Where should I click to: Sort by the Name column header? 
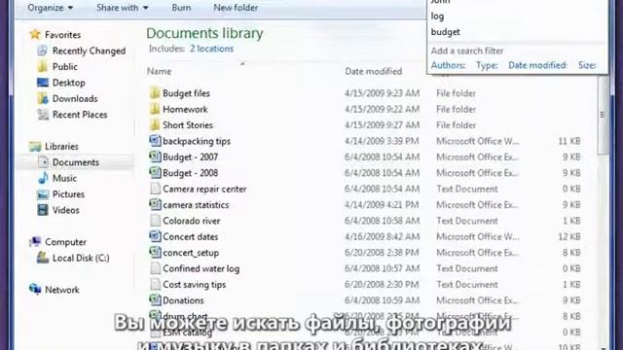pyautogui.click(x=159, y=71)
